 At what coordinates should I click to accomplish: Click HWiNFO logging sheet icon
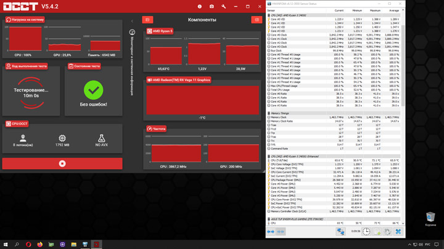tap(377, 232)
